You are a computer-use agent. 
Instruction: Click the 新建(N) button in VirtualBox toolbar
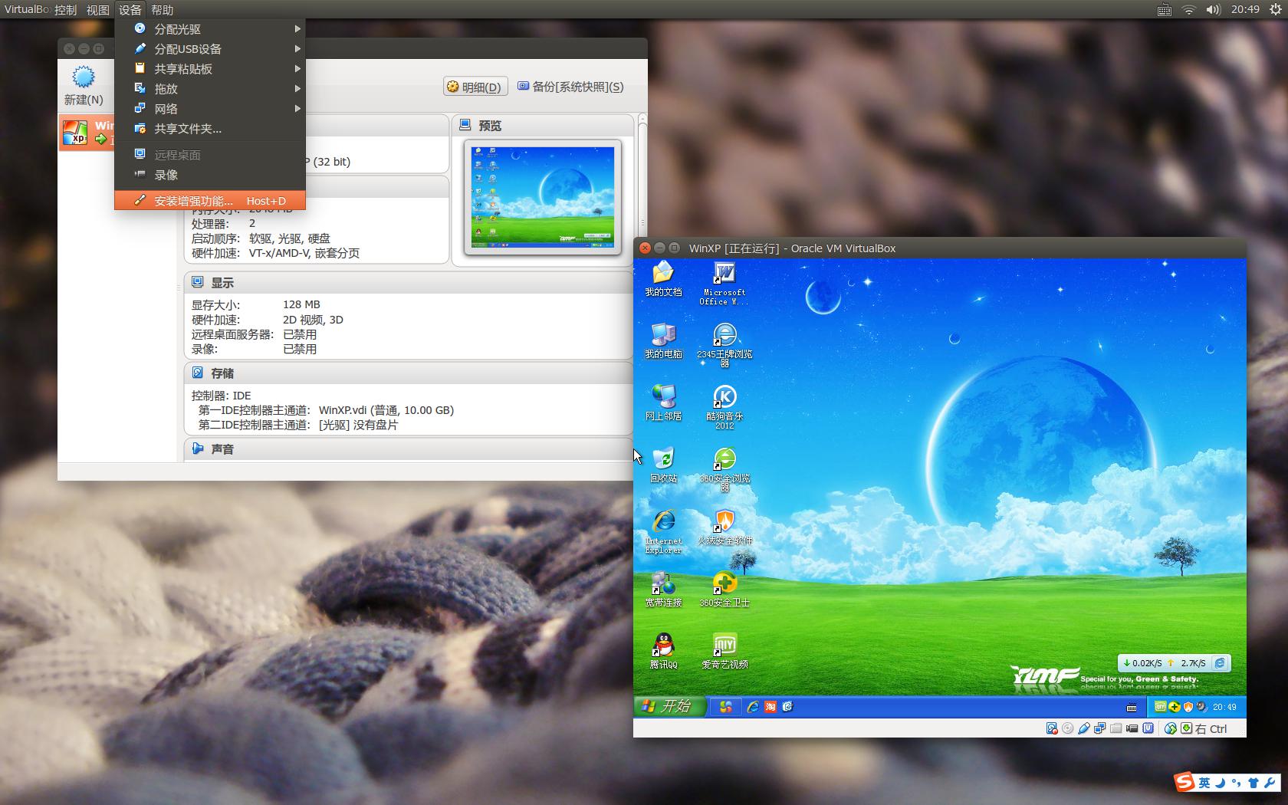click(x=83, y=84)
